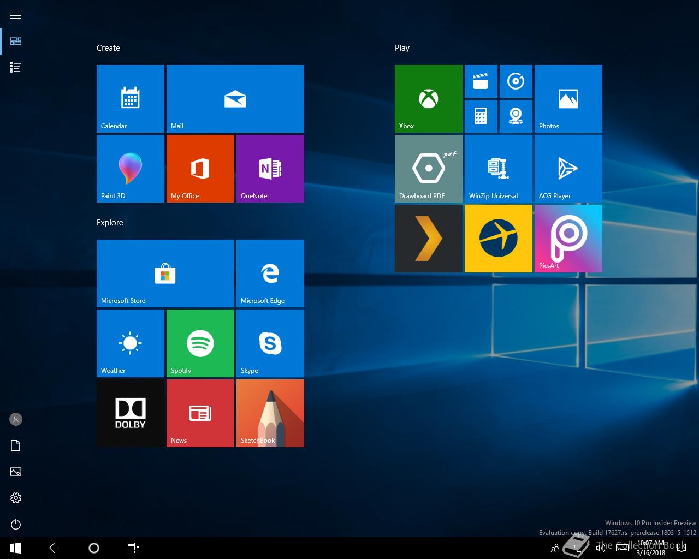Launch OneNote tile
This screenshot has width=699, height=559.
(x=270, y=169)
